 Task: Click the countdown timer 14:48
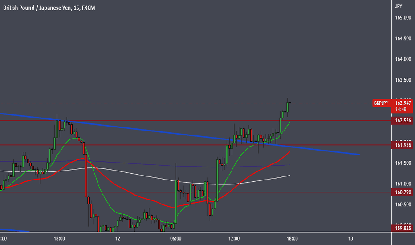401,109
